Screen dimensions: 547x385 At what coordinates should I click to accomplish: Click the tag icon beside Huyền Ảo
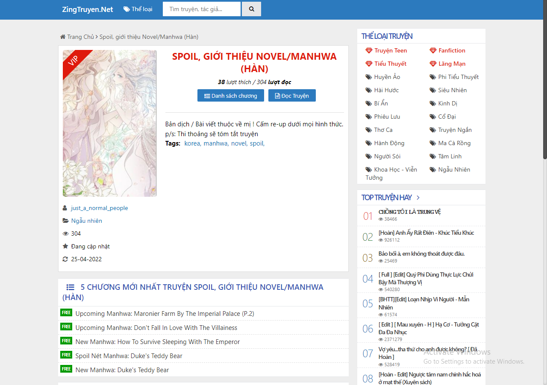[x=369, y=77]
